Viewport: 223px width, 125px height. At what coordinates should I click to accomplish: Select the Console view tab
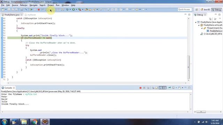pos(8,88)
